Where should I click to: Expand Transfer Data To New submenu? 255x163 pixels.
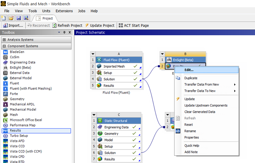207,91
